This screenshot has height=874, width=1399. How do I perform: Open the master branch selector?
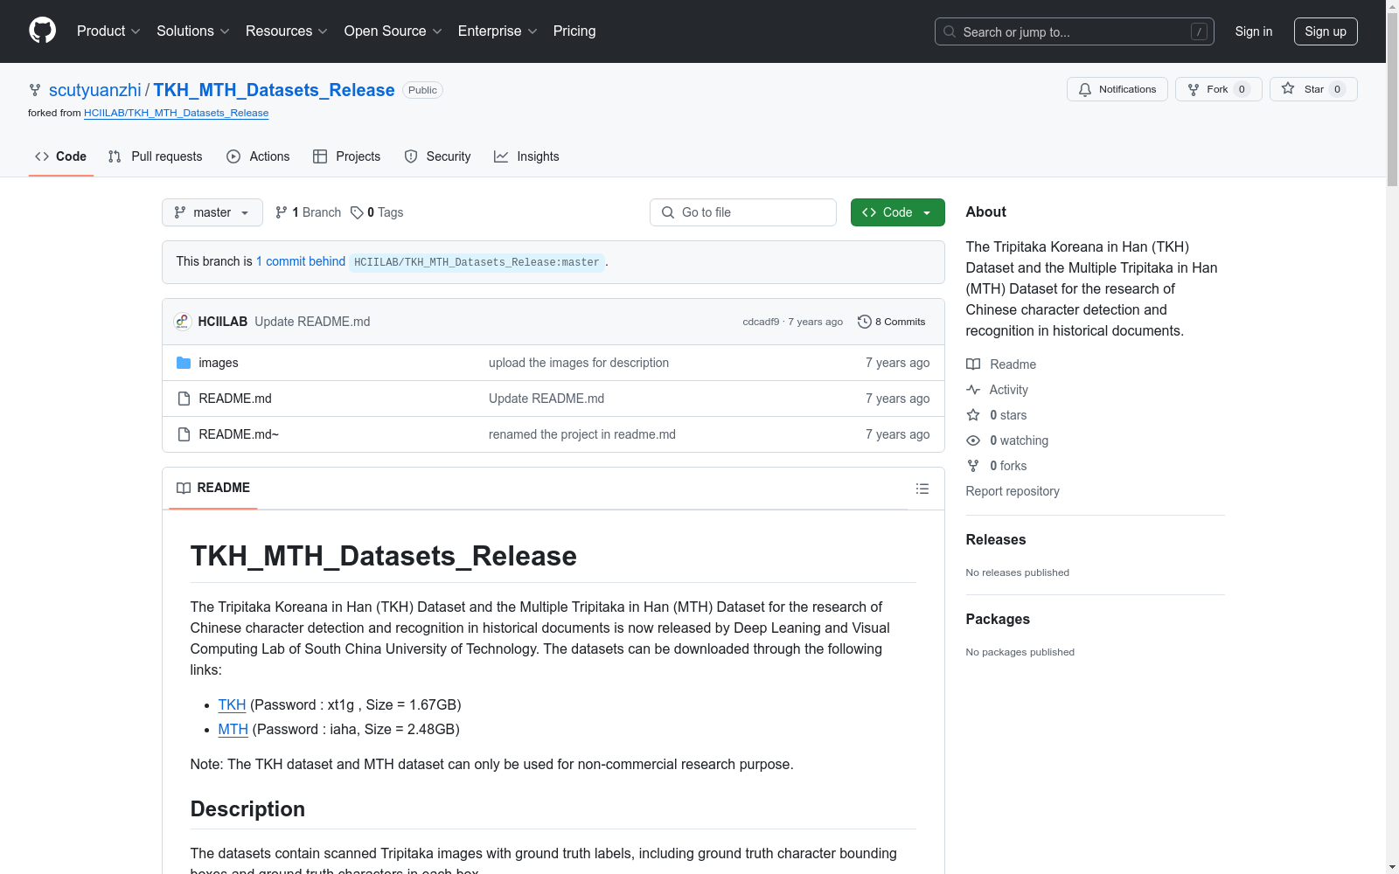click(212, 212)
